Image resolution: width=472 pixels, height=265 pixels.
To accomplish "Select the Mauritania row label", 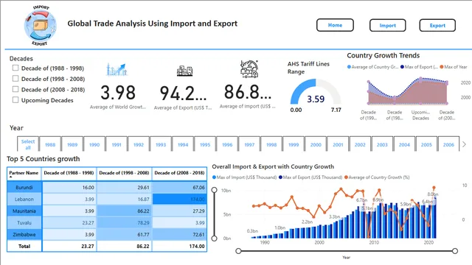I will (24, 211).
